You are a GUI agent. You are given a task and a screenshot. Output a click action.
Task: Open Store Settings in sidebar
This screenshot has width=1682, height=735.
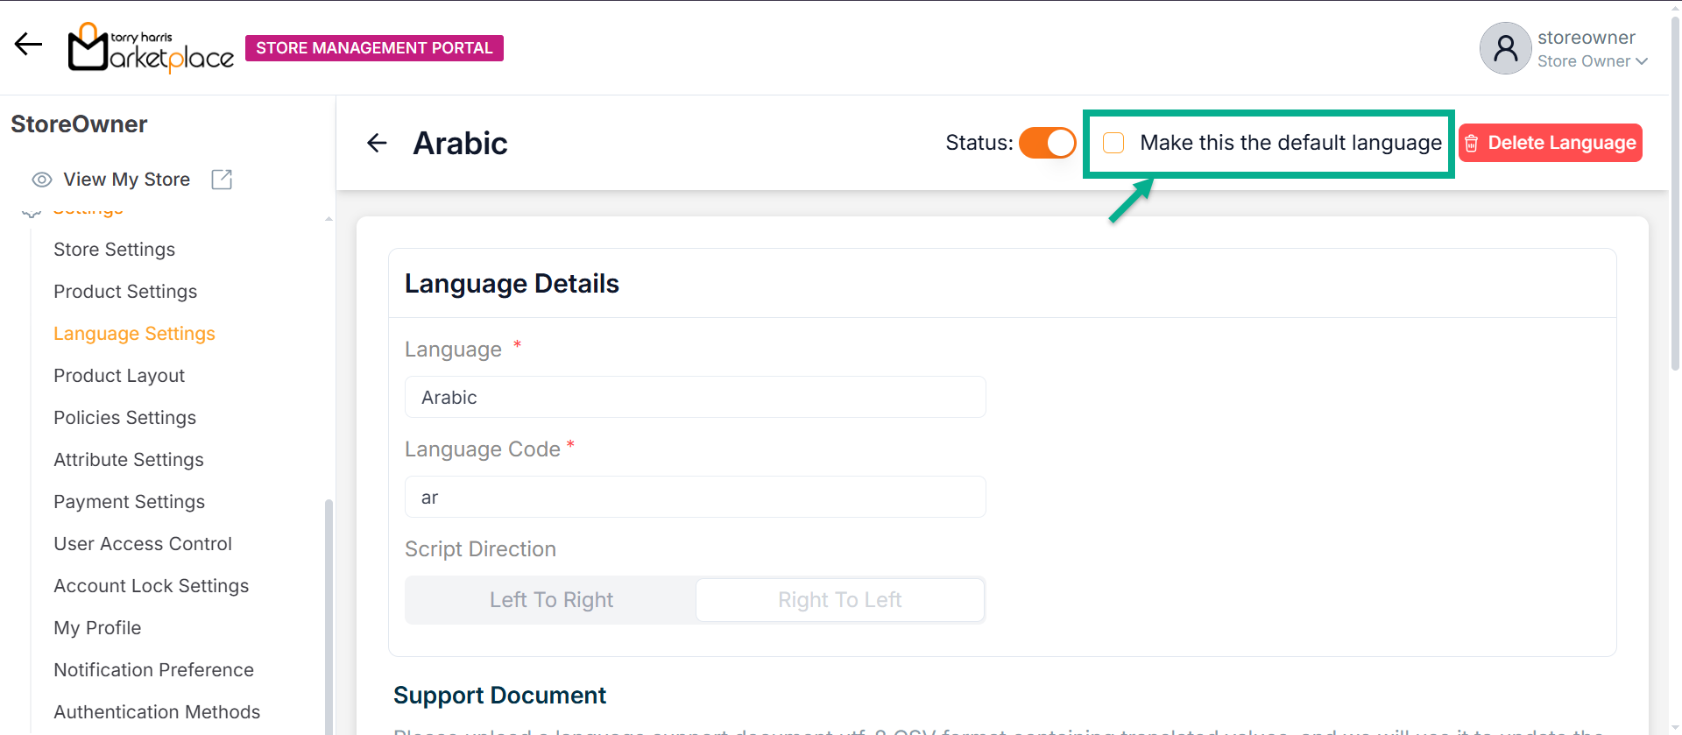[114, 250]
